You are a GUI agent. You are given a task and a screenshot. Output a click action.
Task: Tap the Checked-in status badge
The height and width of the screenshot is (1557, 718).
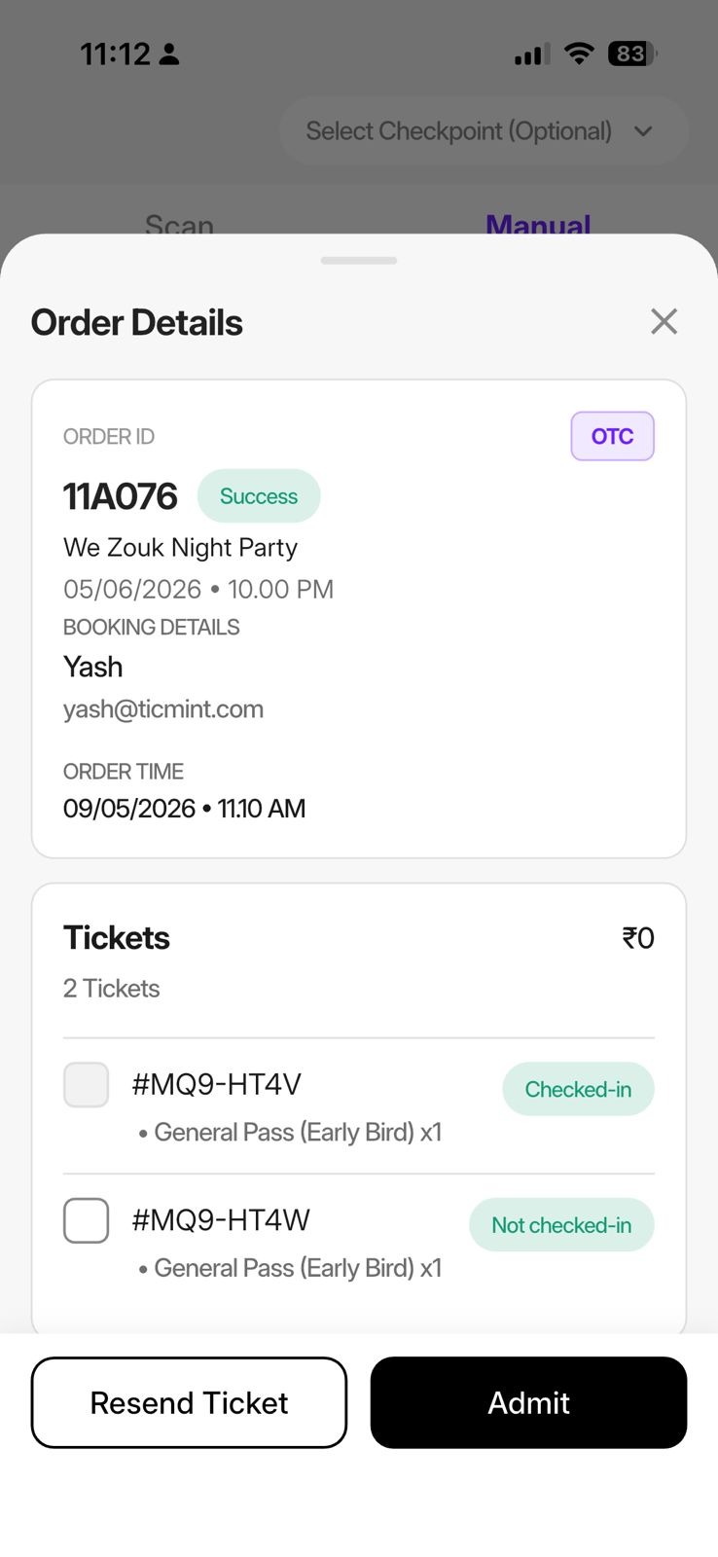click(x=578, y=1089)
